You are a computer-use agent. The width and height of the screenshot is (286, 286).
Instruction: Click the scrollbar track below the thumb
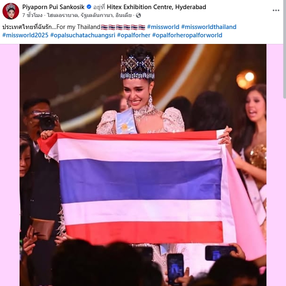[x=284, y=191]
